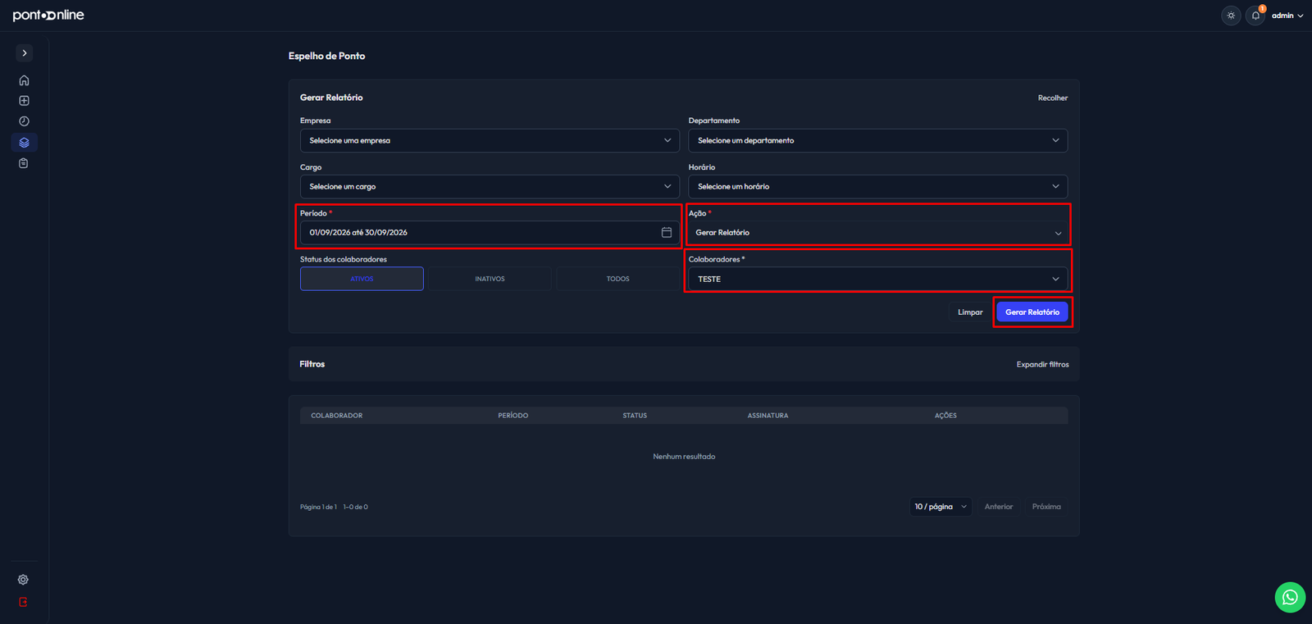1312x624 pixels.
Task: Open the Horário dropdown
Action: [x=878, y=186]
